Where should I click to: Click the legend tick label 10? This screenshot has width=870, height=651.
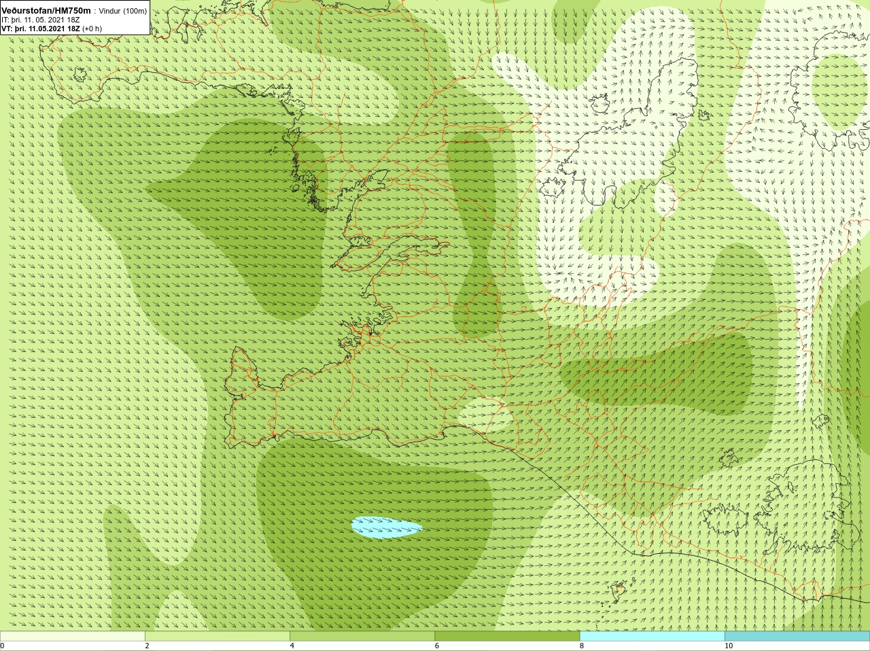coord(729,646)
